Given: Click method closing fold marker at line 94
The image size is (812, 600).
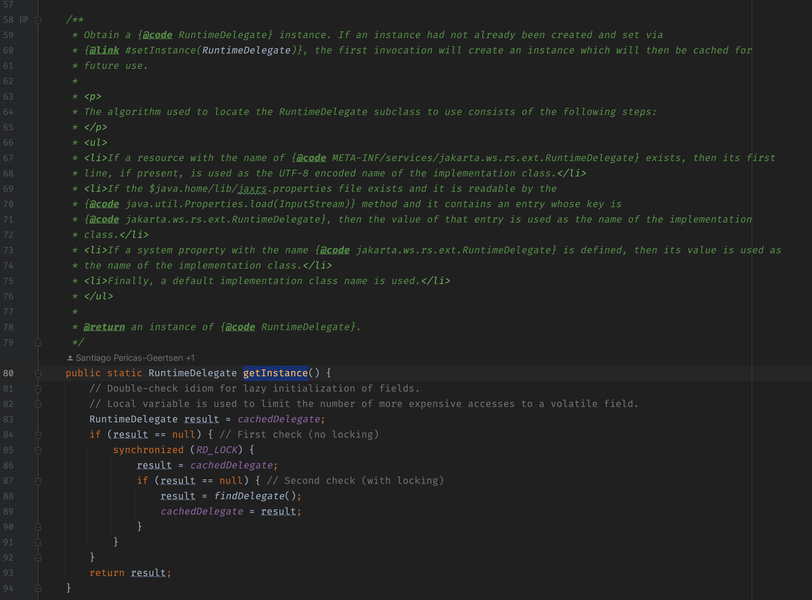Looking at the screenshot, I should [38, 588].
